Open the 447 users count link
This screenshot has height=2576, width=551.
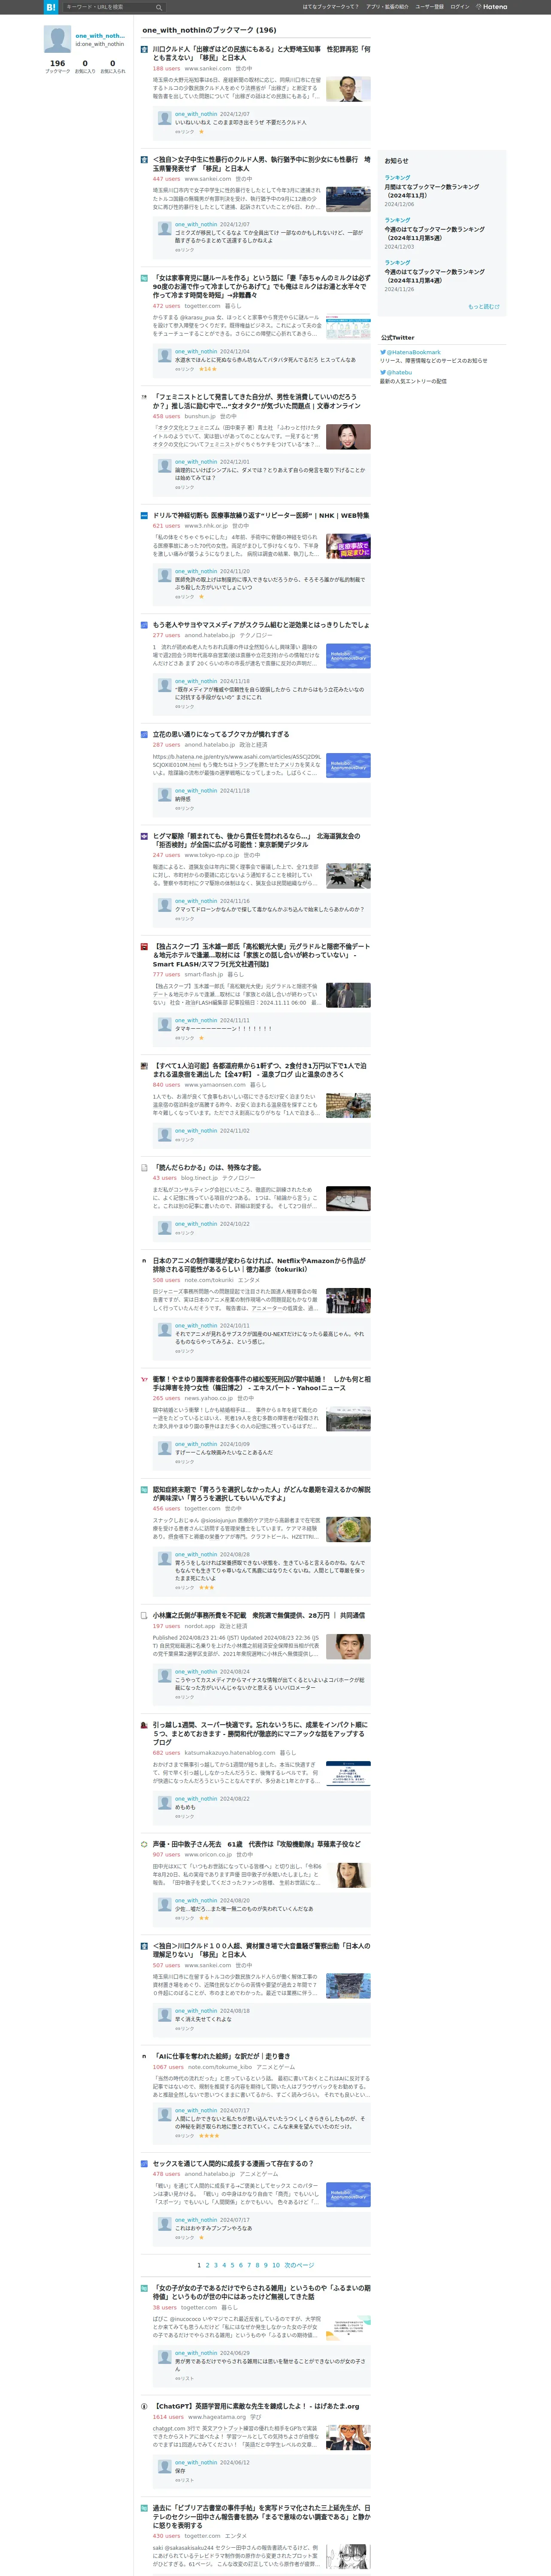tap(166, 179)
